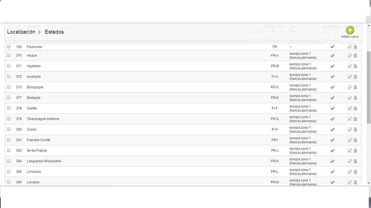Toggle enabled checkmark for Auvergne
Viewport: 371px width, 208px height.
333,77
